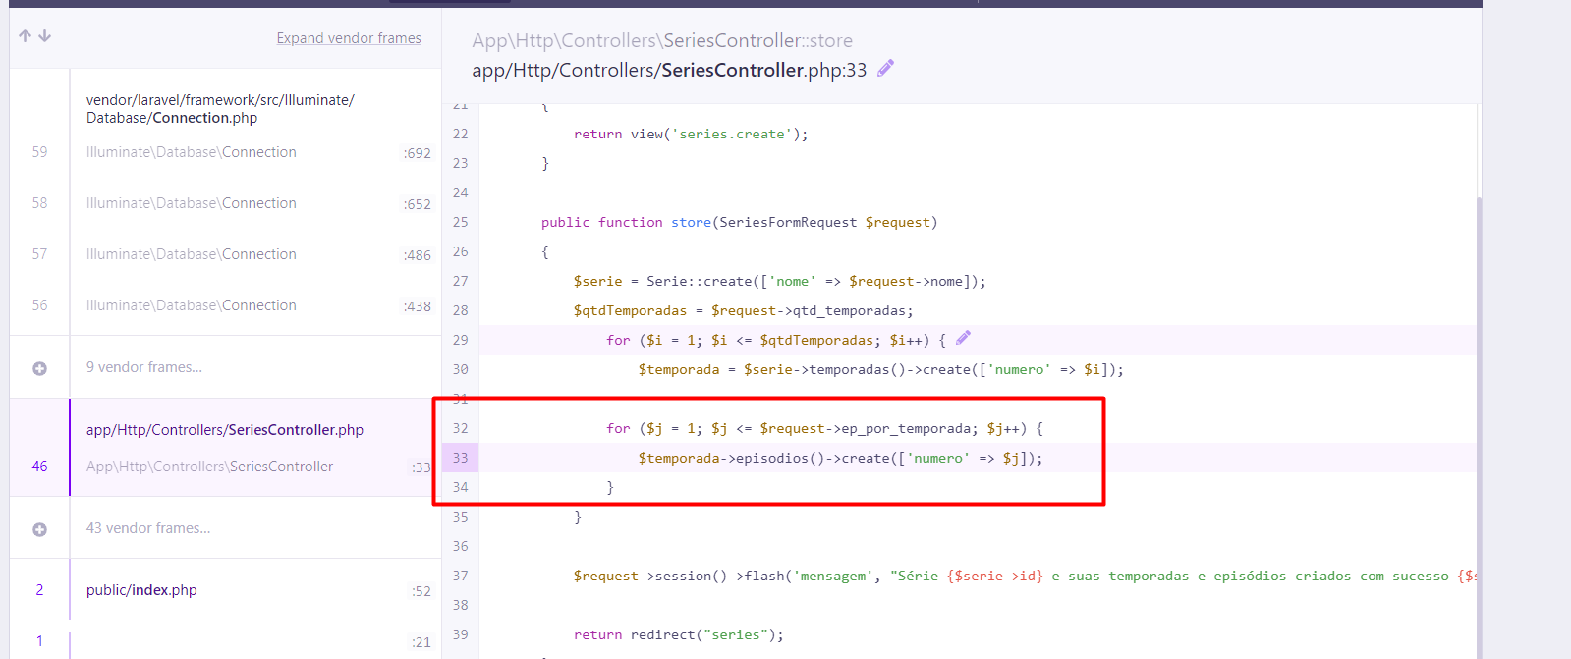Expand the 9 vendor frames group

(39, 368)
